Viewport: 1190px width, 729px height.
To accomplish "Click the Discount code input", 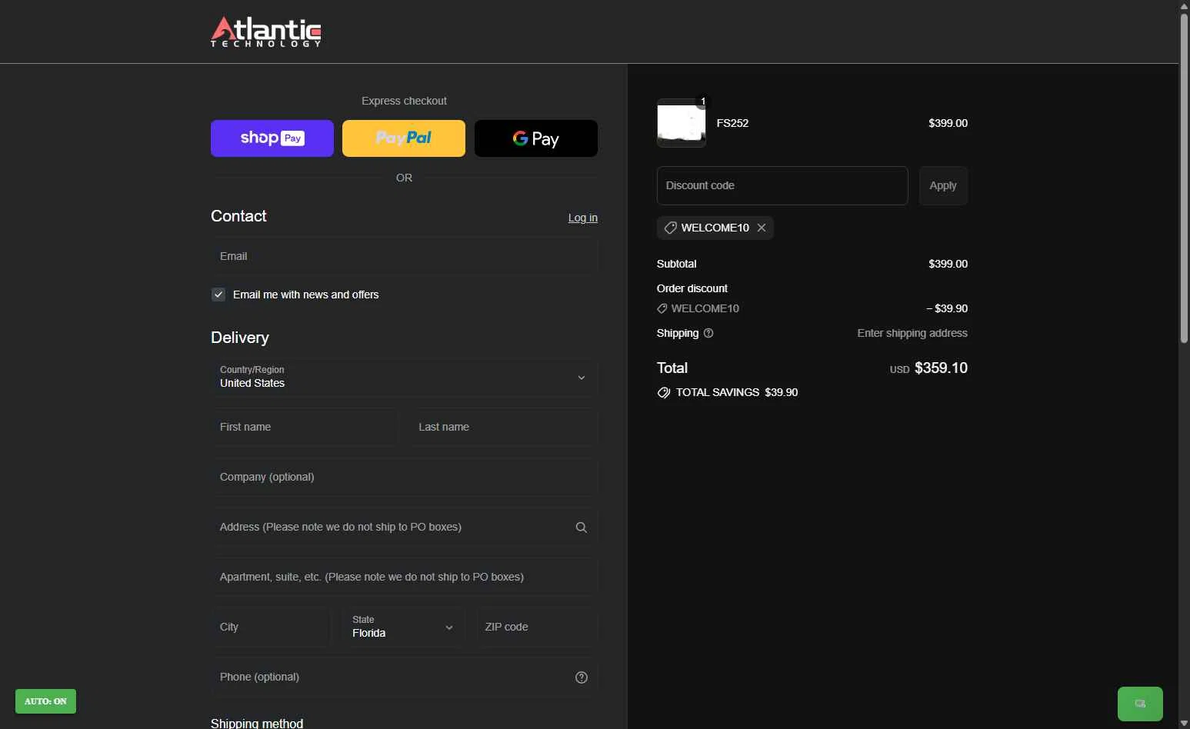I will (782, 185).
